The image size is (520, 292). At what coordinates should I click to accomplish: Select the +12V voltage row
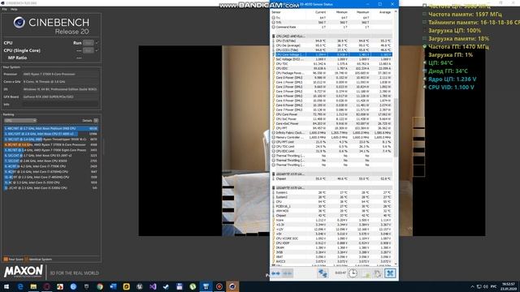coord(332,229)
